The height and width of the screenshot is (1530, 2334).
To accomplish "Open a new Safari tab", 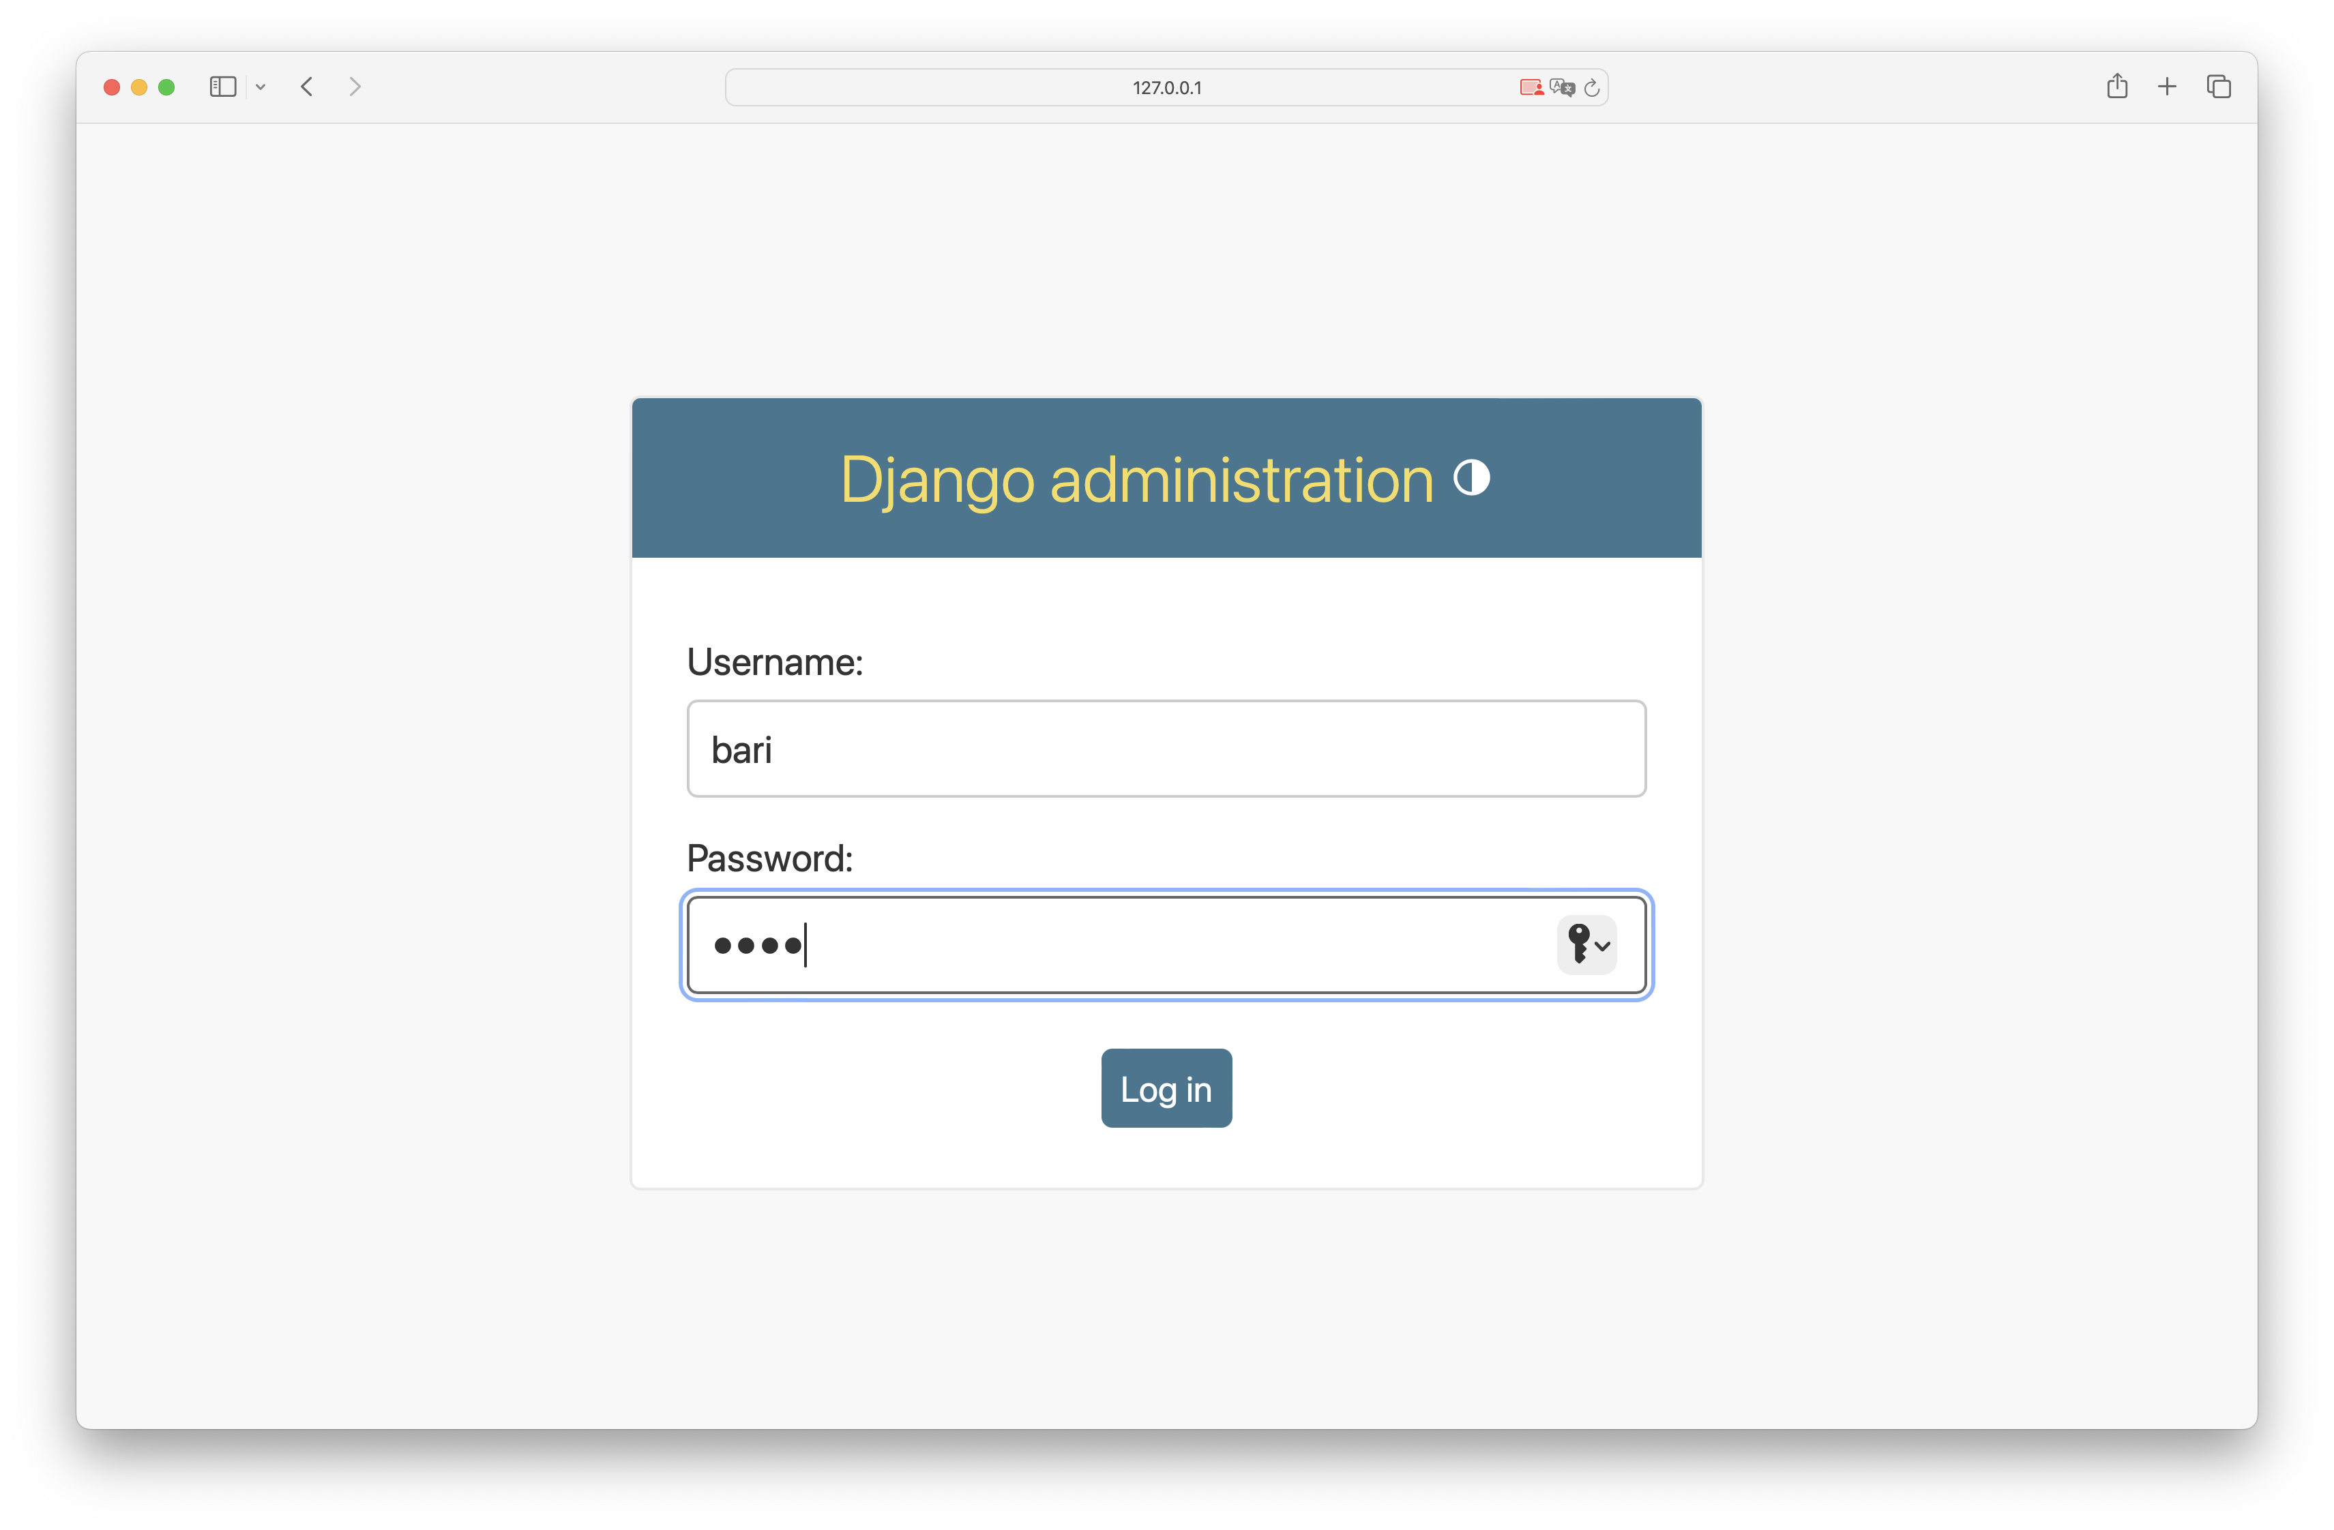I will click(x=2168, y=87).
